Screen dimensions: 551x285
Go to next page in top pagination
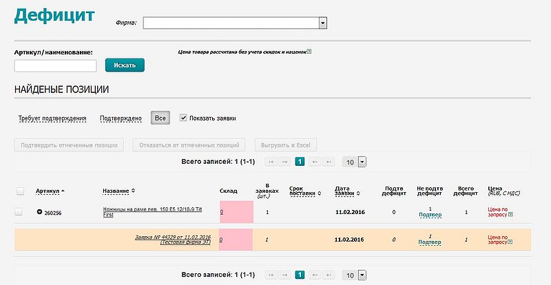pyautogui.click(x=315, y=162)
